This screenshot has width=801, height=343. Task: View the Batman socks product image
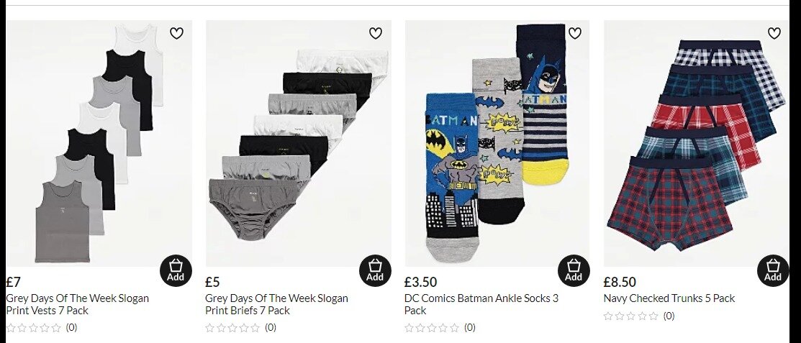[x=497, y=143]
